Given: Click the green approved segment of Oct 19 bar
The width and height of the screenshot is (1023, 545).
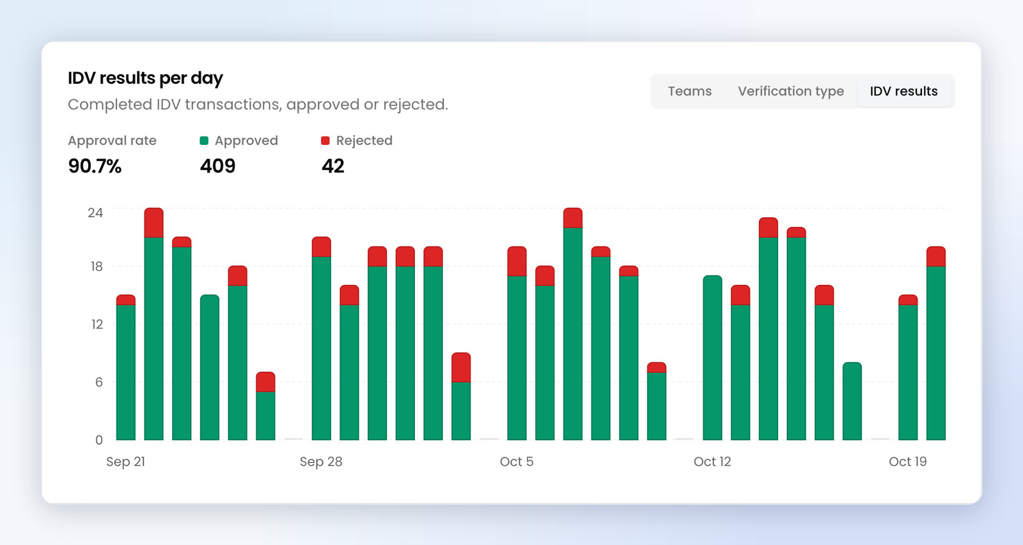Looking at the screenshot, I should [908, 372].
